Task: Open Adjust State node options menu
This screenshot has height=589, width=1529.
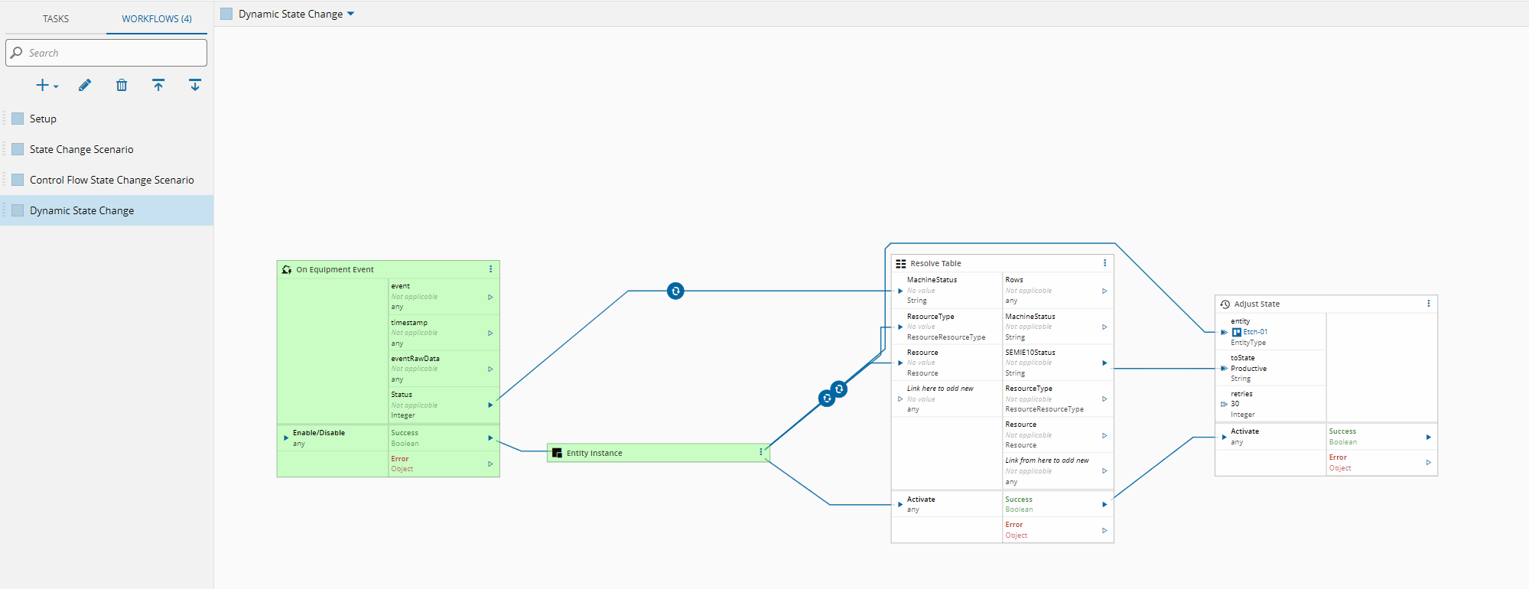Action: pyautogui.click(x=1428, y=304)
